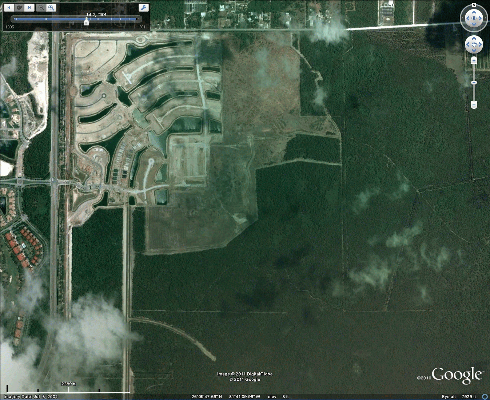Pan the map right with the move joystick
Screen dimensions: 490x400
[x=480, y=45]
